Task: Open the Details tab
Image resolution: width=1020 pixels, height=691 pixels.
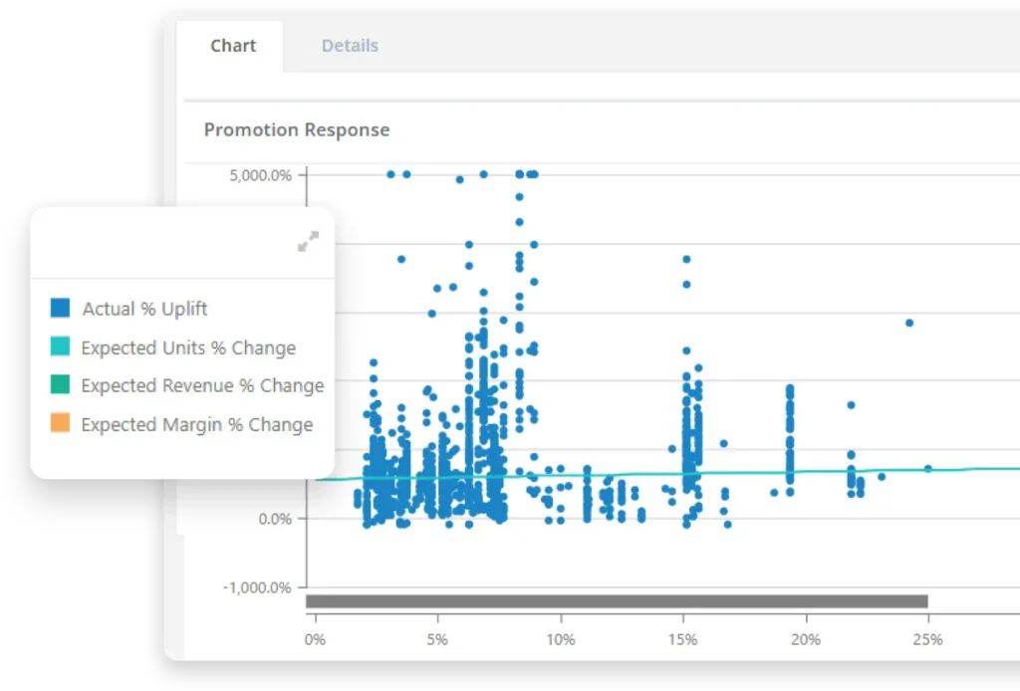Action: point(350,46)
